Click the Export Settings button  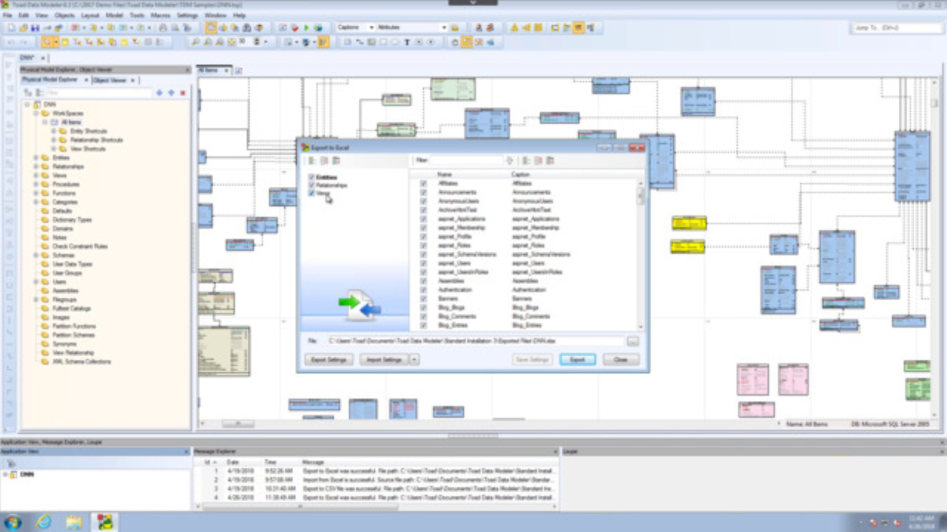tap(328, 359)
